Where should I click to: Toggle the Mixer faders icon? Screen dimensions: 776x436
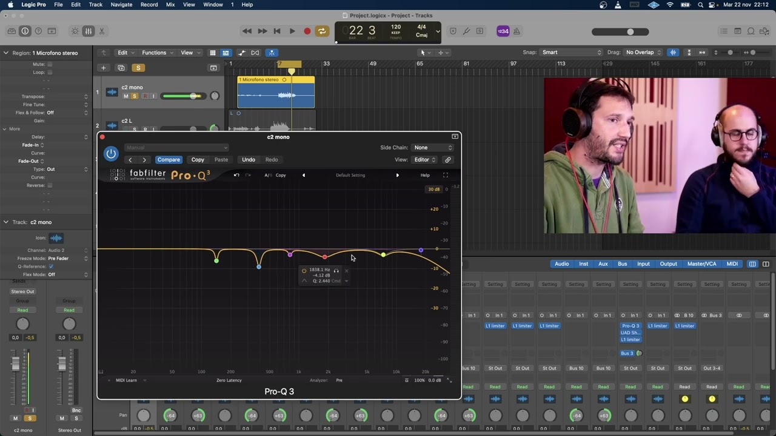point(89,31)
